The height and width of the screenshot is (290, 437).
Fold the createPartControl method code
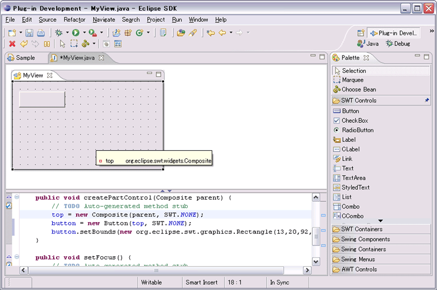coord(17,197)
